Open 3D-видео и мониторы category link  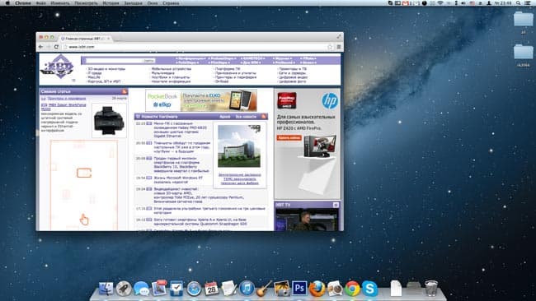click(106, 69)
